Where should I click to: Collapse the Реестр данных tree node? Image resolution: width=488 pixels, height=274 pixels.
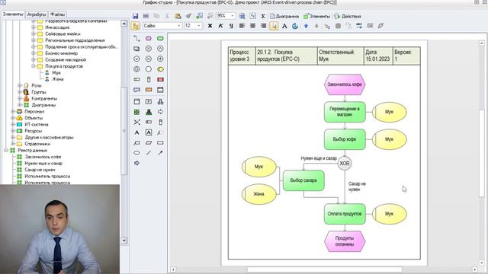point(6,151)
